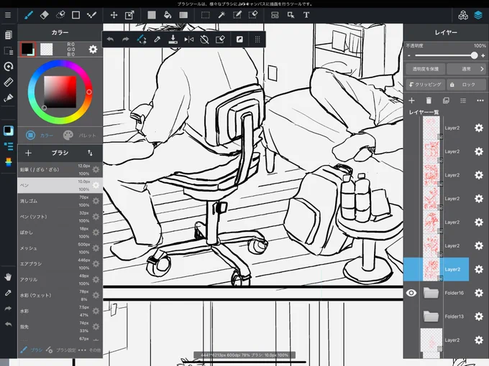This screenshot has height=366, width=489.
Task: Select the Shape (square) drawing tool
Action: coord(76,15)
